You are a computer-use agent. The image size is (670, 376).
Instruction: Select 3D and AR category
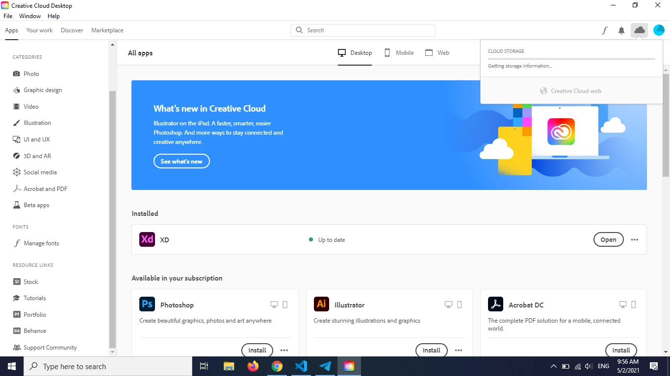32,156
